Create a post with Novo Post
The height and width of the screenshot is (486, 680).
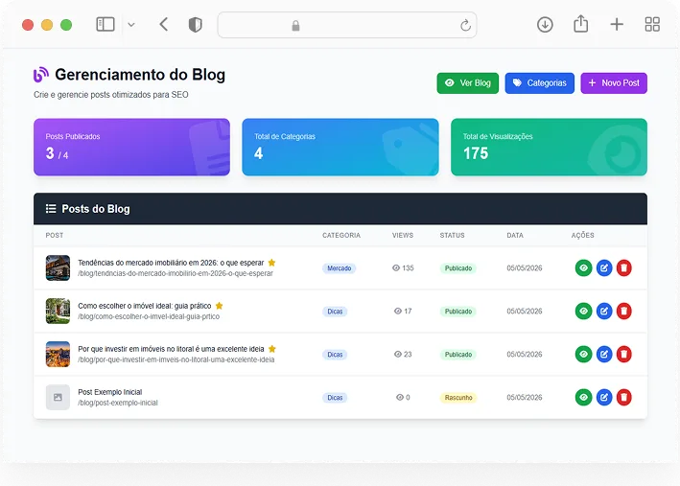[614, 82]
